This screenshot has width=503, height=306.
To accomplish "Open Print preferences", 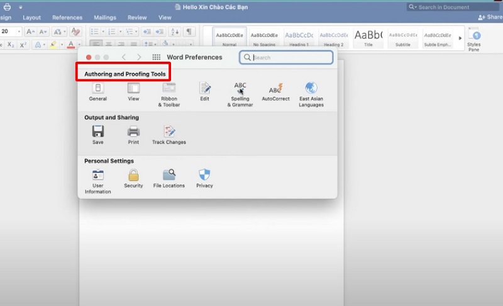I will tap(133, 135).
